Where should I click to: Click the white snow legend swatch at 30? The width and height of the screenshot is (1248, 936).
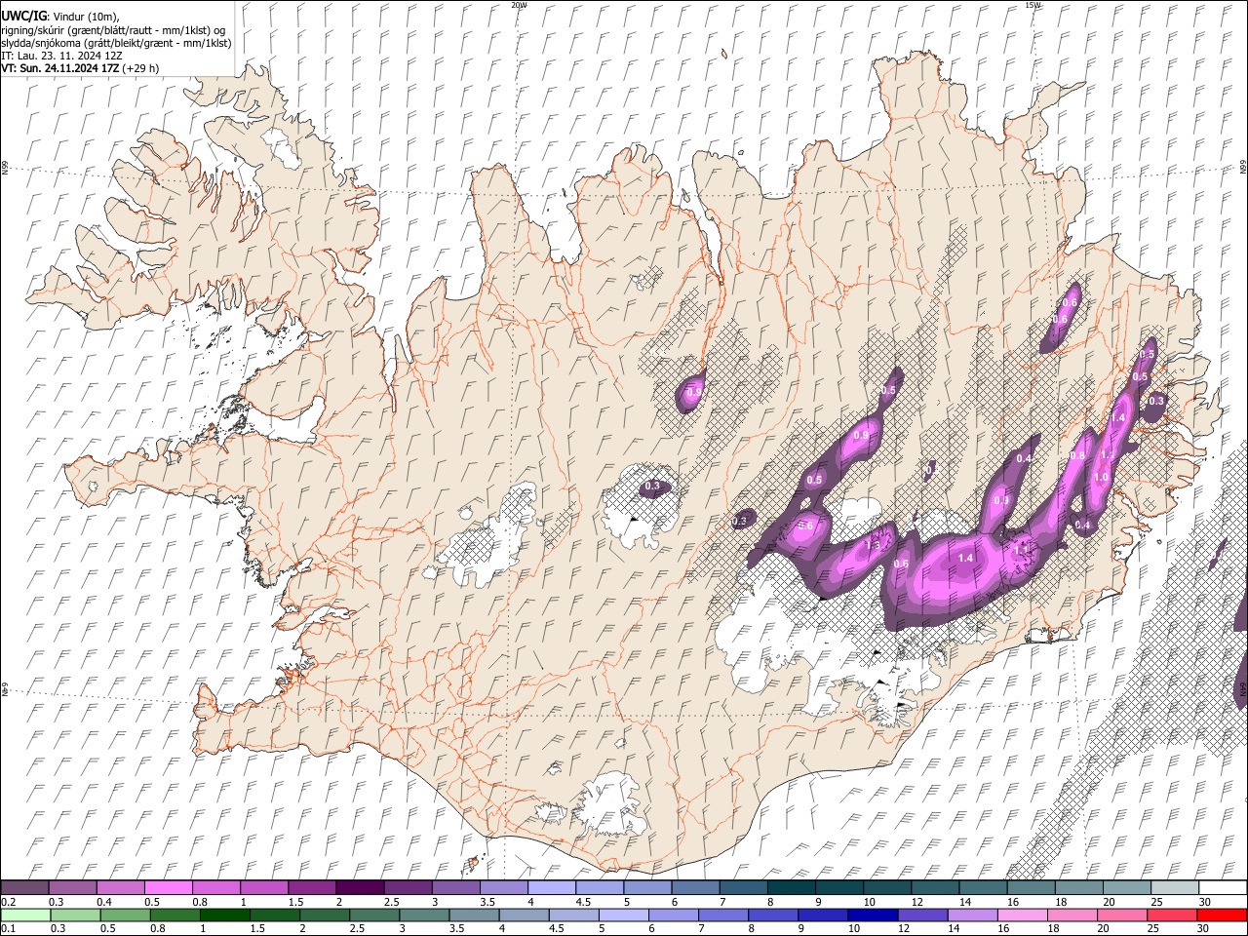[x=1223, y=888]
